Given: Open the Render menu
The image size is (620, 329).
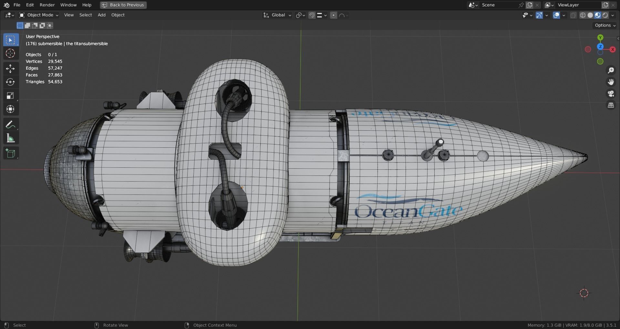Looking at the screenshot, I should click(47, 5).
